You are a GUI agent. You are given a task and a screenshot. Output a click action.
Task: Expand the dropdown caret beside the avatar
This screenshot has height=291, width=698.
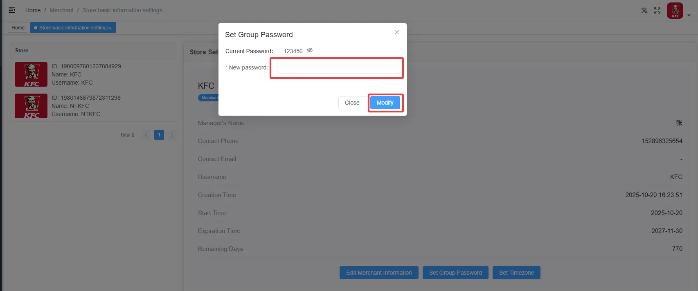pos(689,16)
